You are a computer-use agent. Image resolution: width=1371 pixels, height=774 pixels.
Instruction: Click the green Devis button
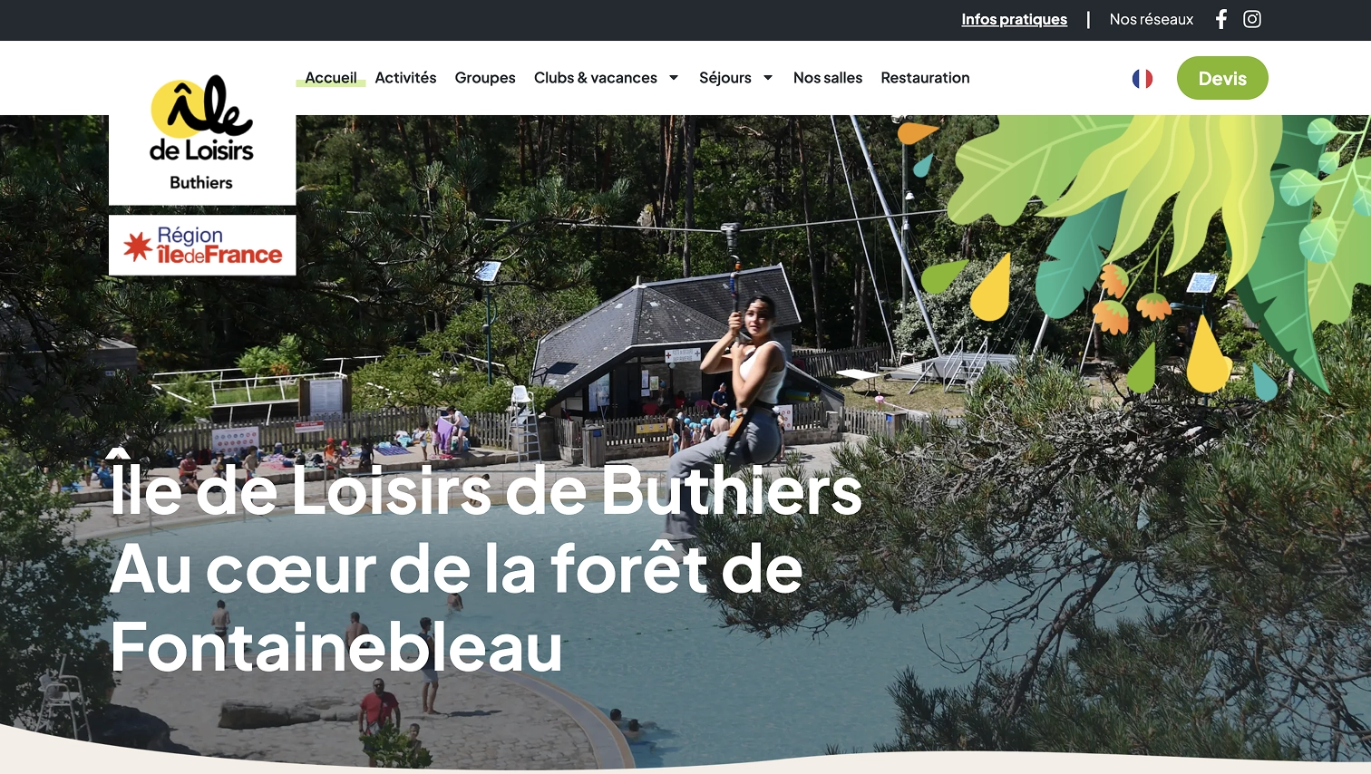coord(1222,78)
